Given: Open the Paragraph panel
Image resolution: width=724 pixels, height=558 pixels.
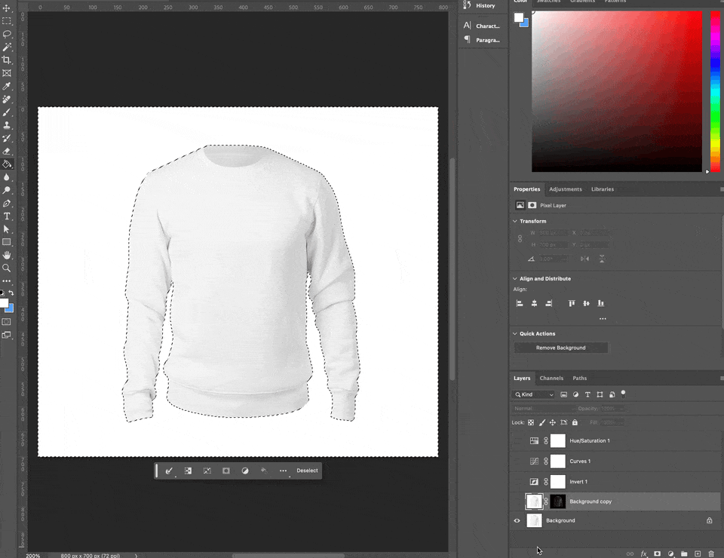Looking at the screenshot, I should click(482, 40).
